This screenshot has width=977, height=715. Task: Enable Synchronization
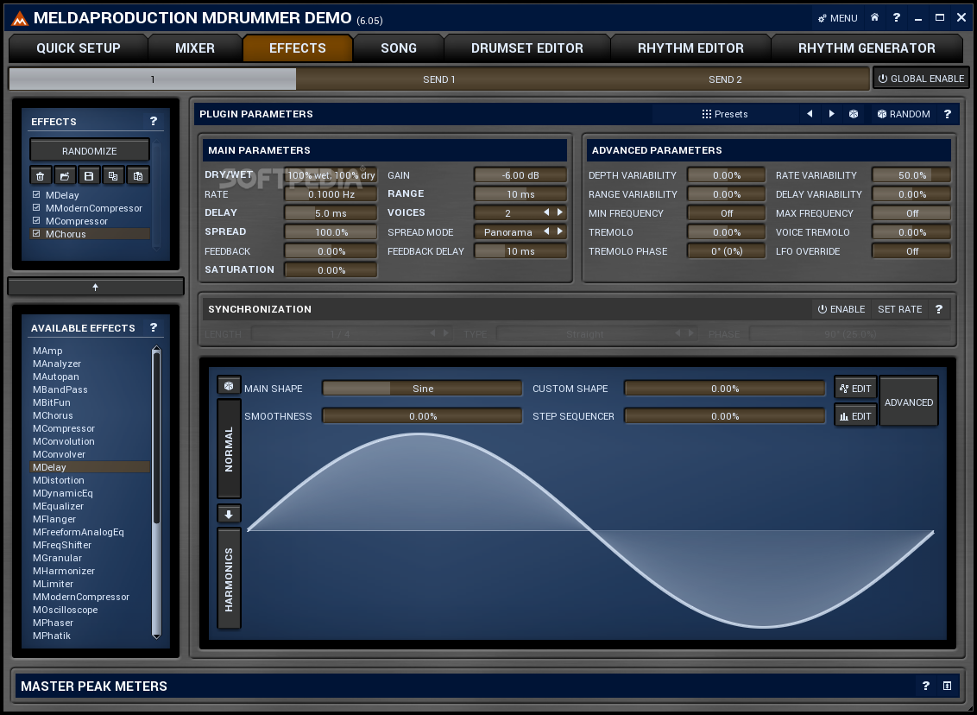841,309
